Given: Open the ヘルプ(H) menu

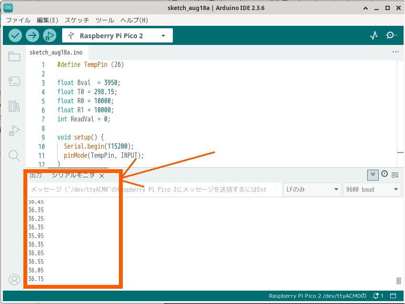Looking at the screenshot, I should [134, 20].
